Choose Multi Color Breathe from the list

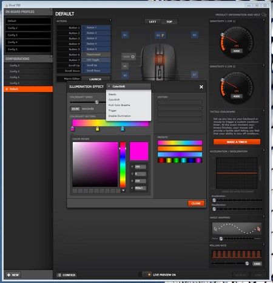point(119,105)
